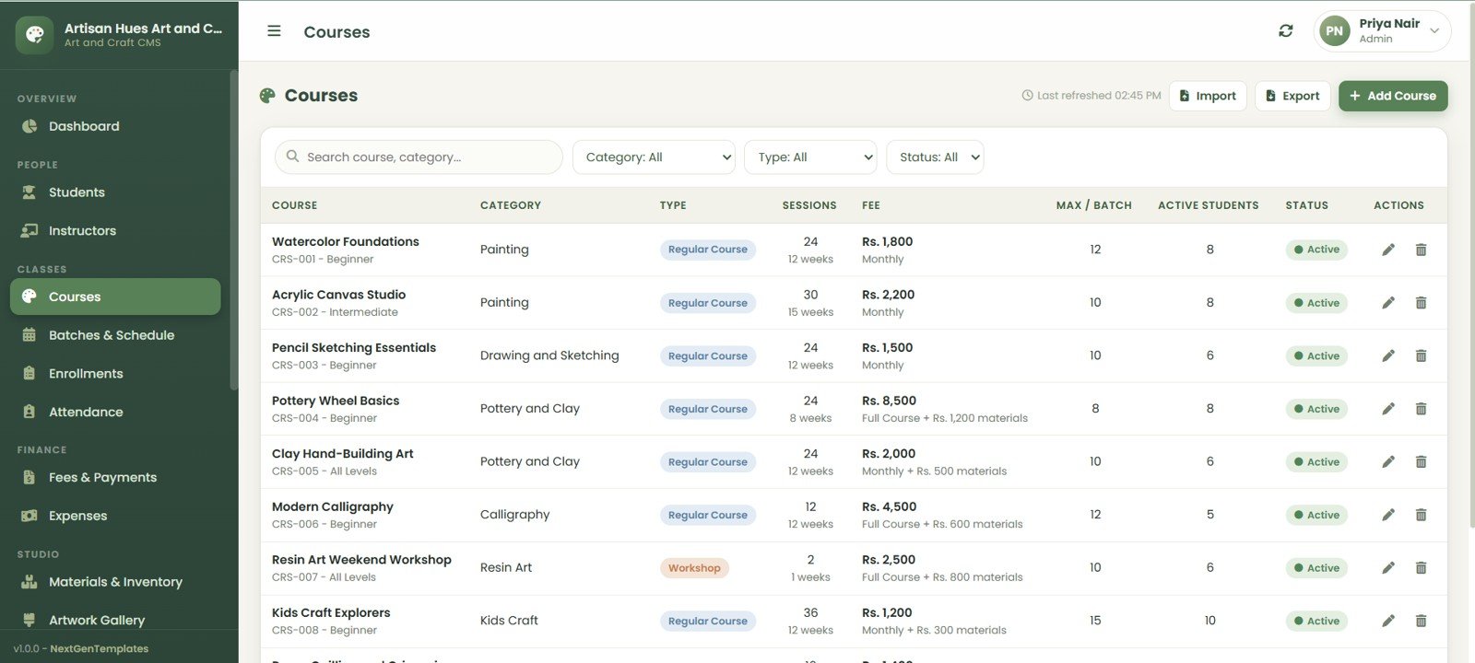Navigate to Enrollments
Image resolution: width=1475 pixels, height=663 pixels.
point(115,374)
